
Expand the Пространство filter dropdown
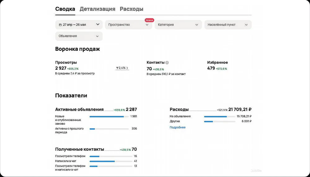129,25
